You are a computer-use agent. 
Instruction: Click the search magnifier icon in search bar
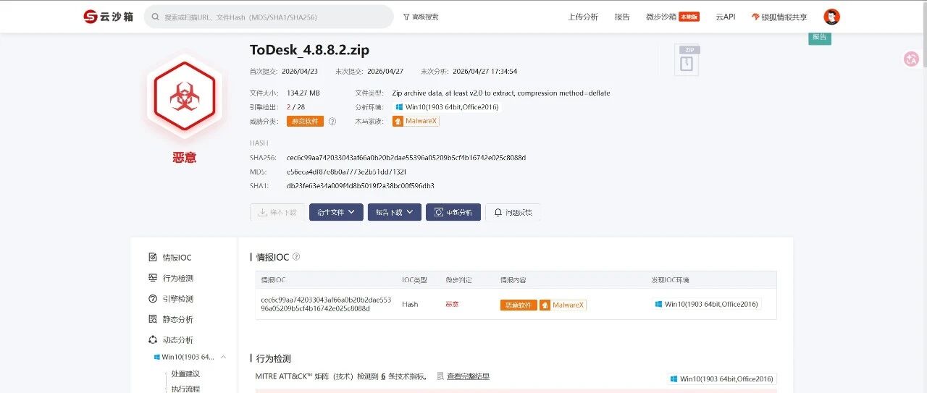[156, 17]
